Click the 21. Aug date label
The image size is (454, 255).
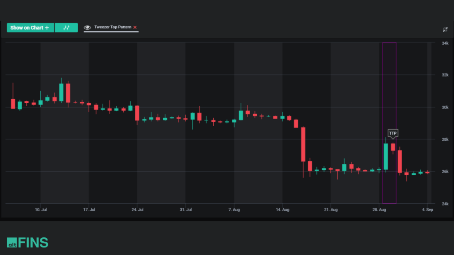(331, 209)
